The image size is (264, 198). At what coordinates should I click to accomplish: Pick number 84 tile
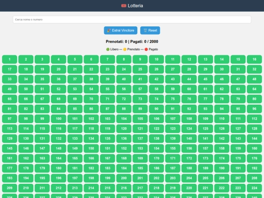click(x=59, y=109)
